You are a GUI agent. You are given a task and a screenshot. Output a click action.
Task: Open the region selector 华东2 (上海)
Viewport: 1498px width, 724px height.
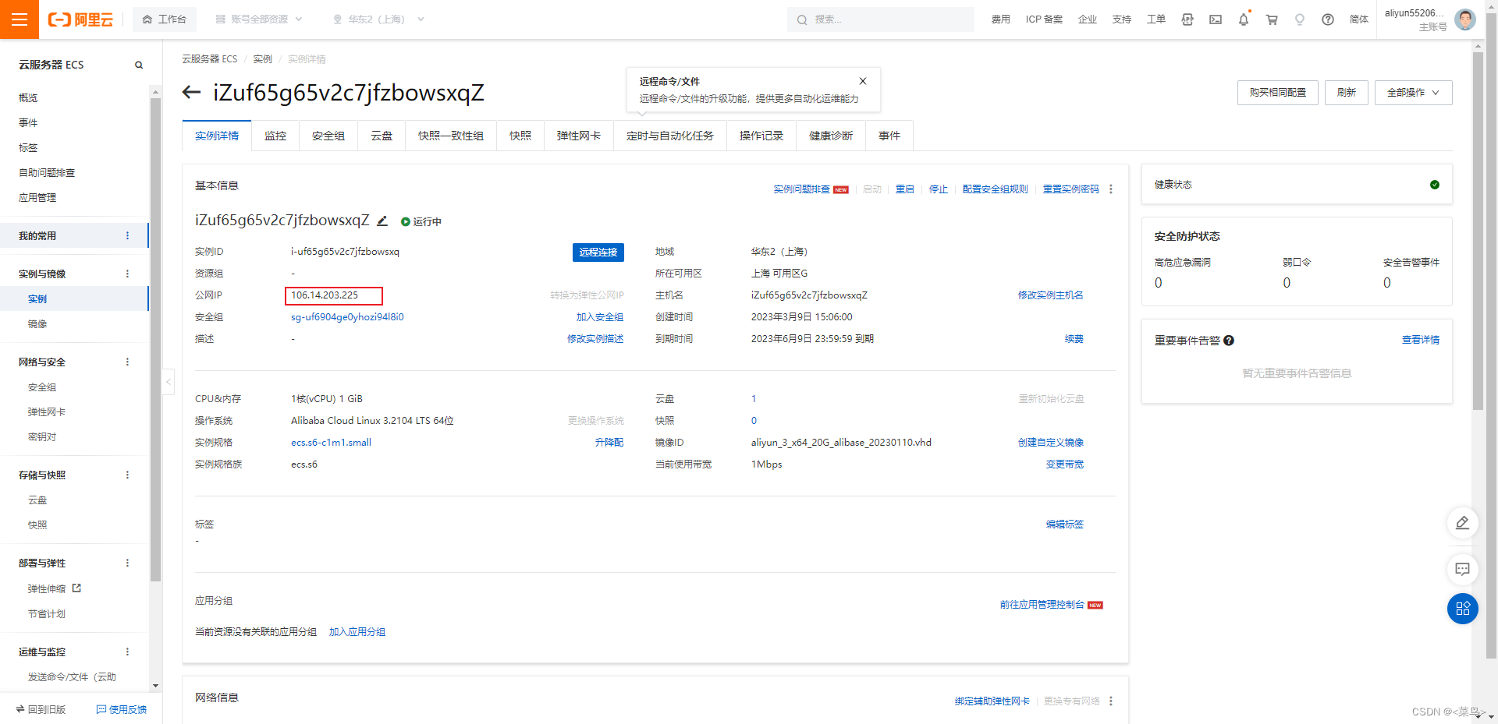pos(378,19)
